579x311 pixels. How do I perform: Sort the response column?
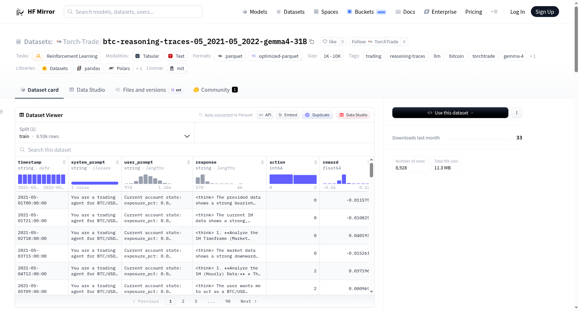(x=262, y=163)
